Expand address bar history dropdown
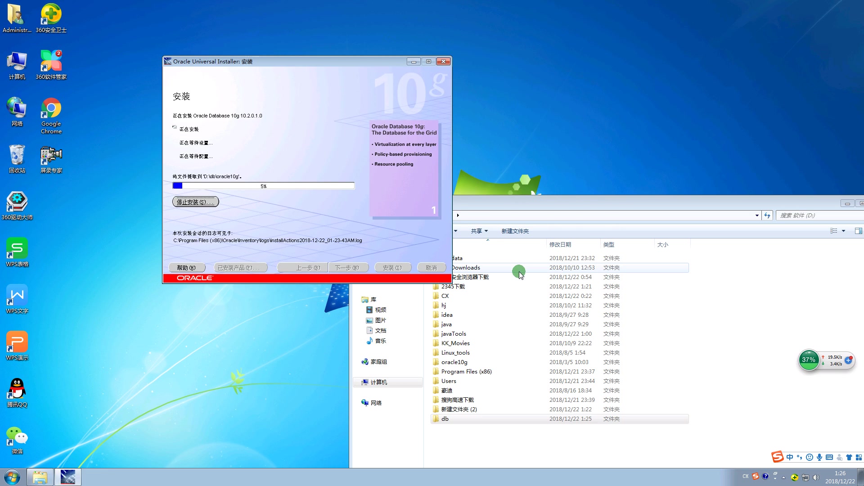The height and width of the screenshot is (486, 864). 757,216
